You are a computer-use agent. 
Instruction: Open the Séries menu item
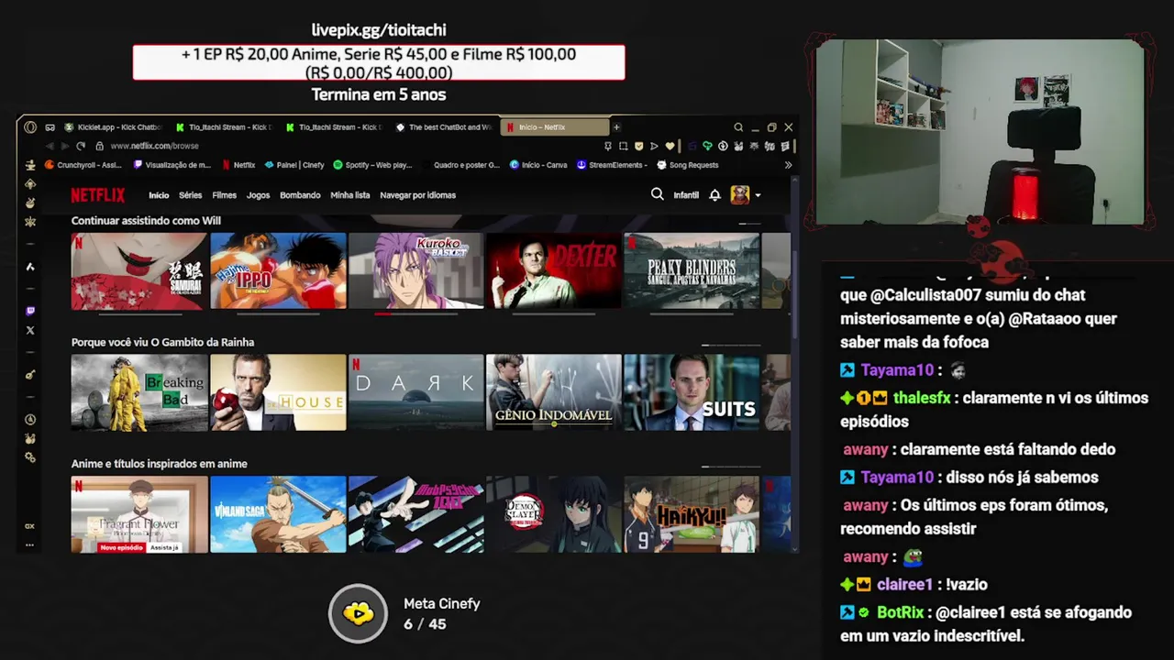pyautogui.click(x=191, y=195)
